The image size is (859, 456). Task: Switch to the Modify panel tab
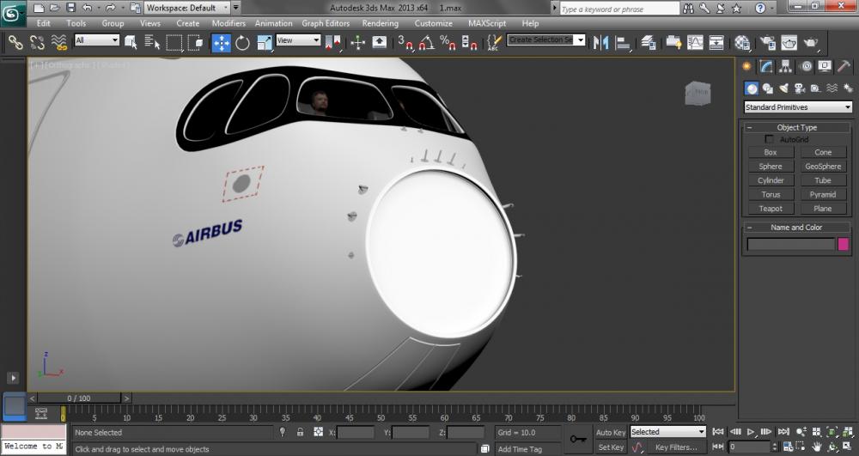[765, 66]
